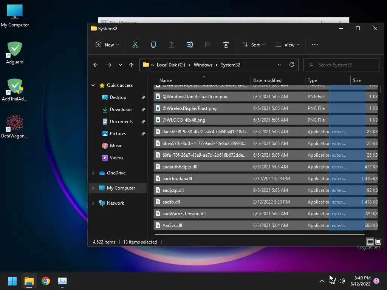The image size is (387, 290).
Task: Select file AarSvc.dll
Action: pos(265,225)
